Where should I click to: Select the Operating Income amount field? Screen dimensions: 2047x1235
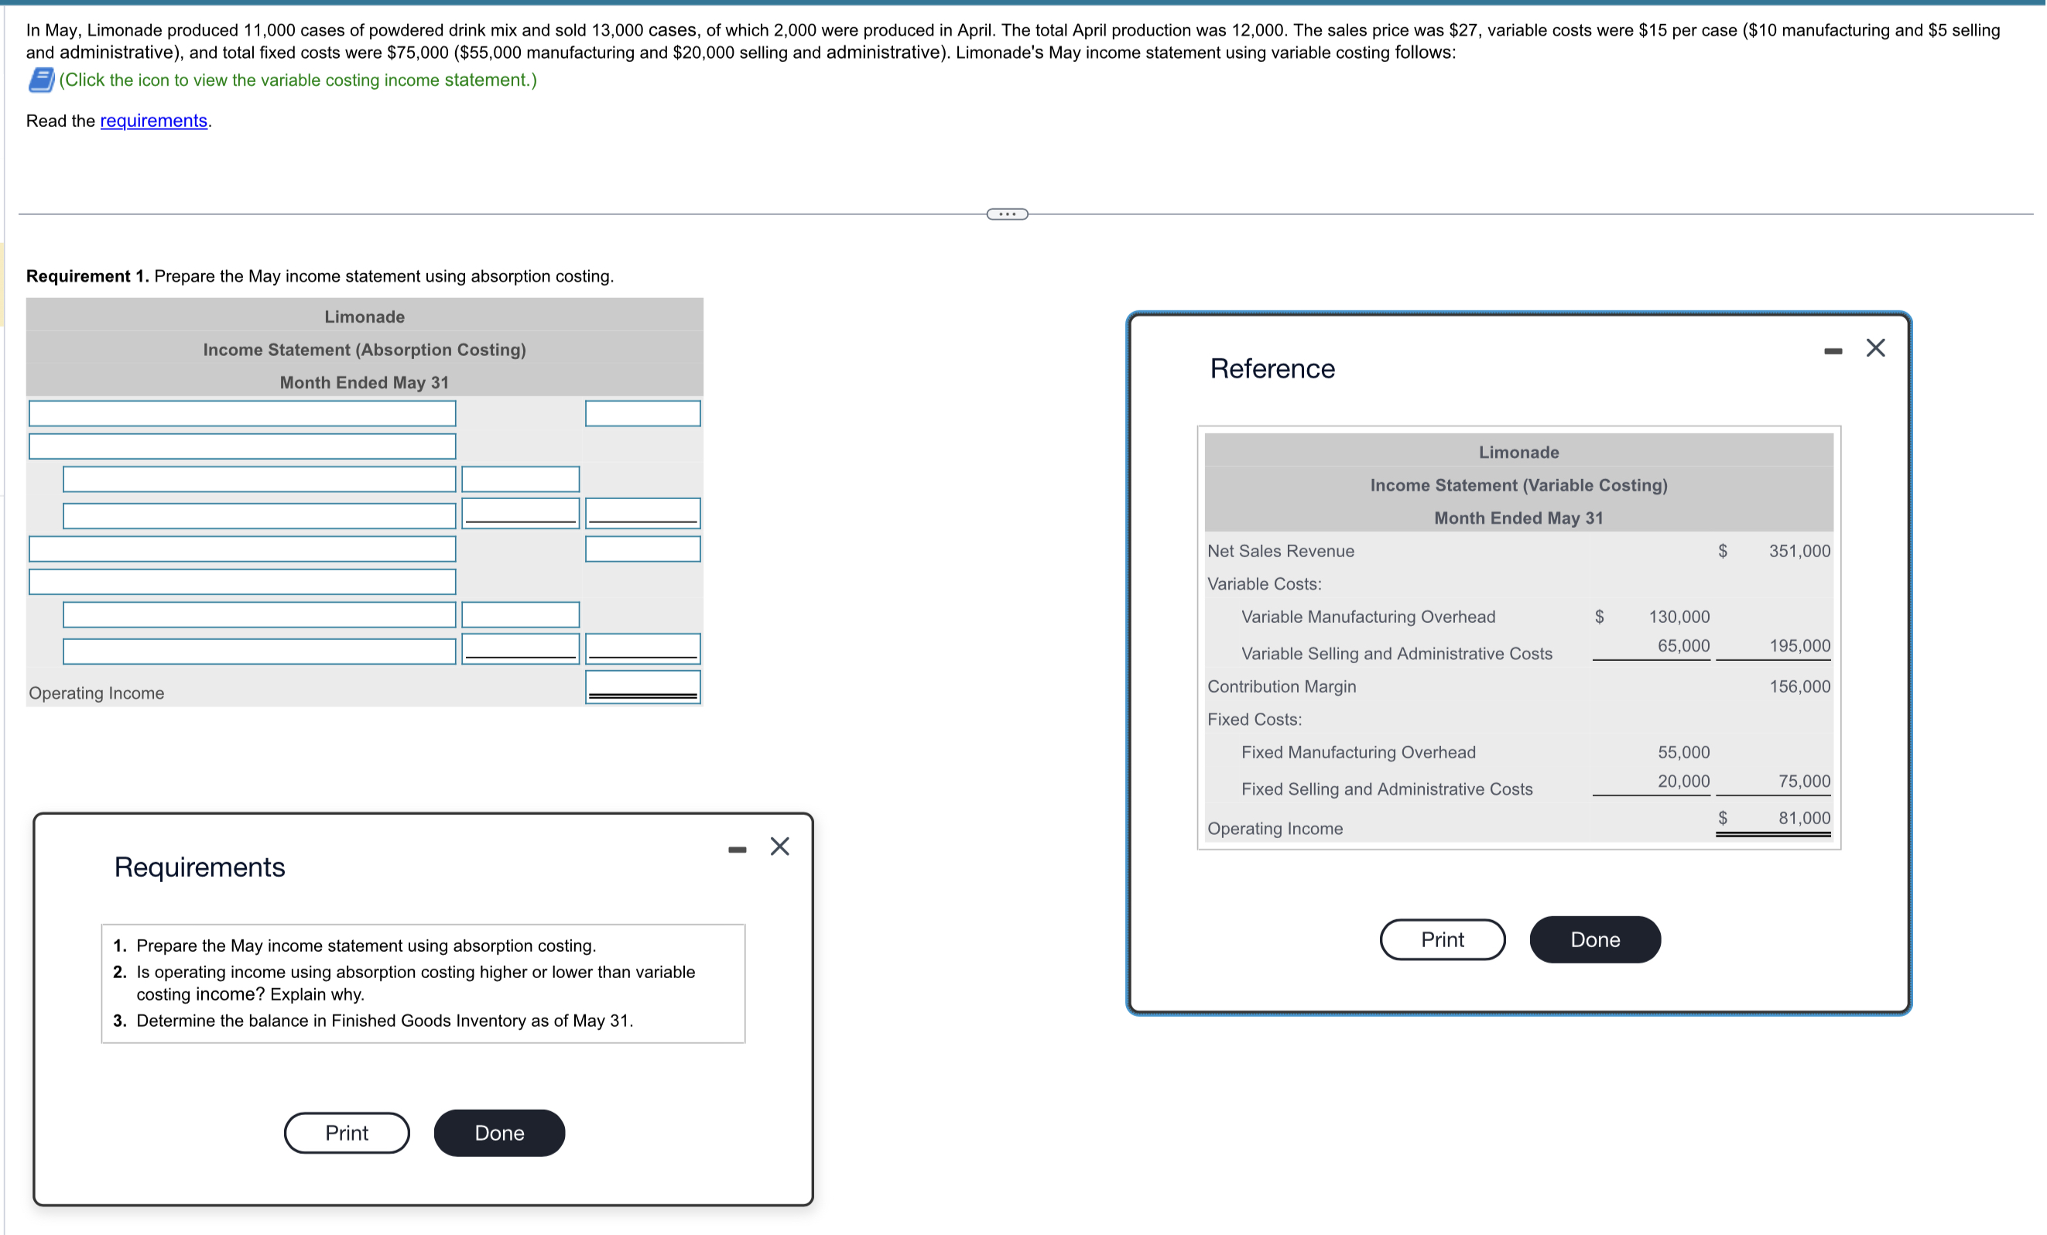[642, 687]
